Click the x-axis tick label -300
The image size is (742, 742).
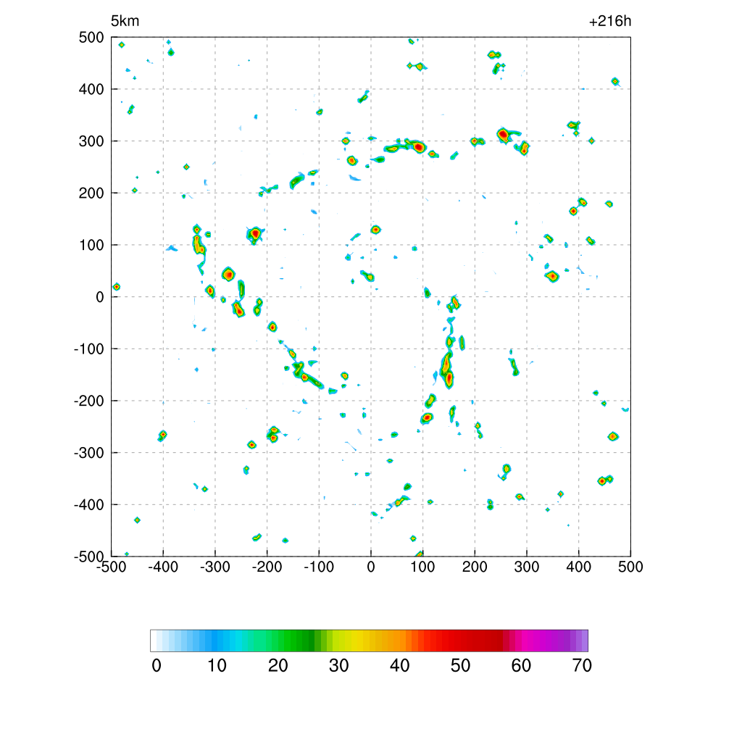coord(214,567)
